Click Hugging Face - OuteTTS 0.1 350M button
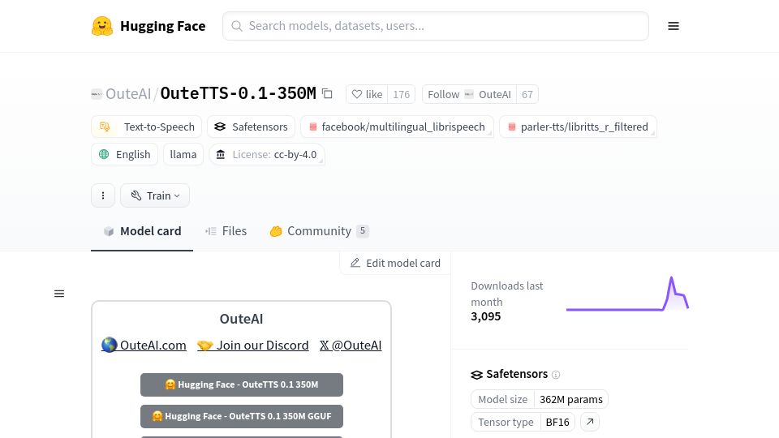Screen dimensions: 779x438 242,384
